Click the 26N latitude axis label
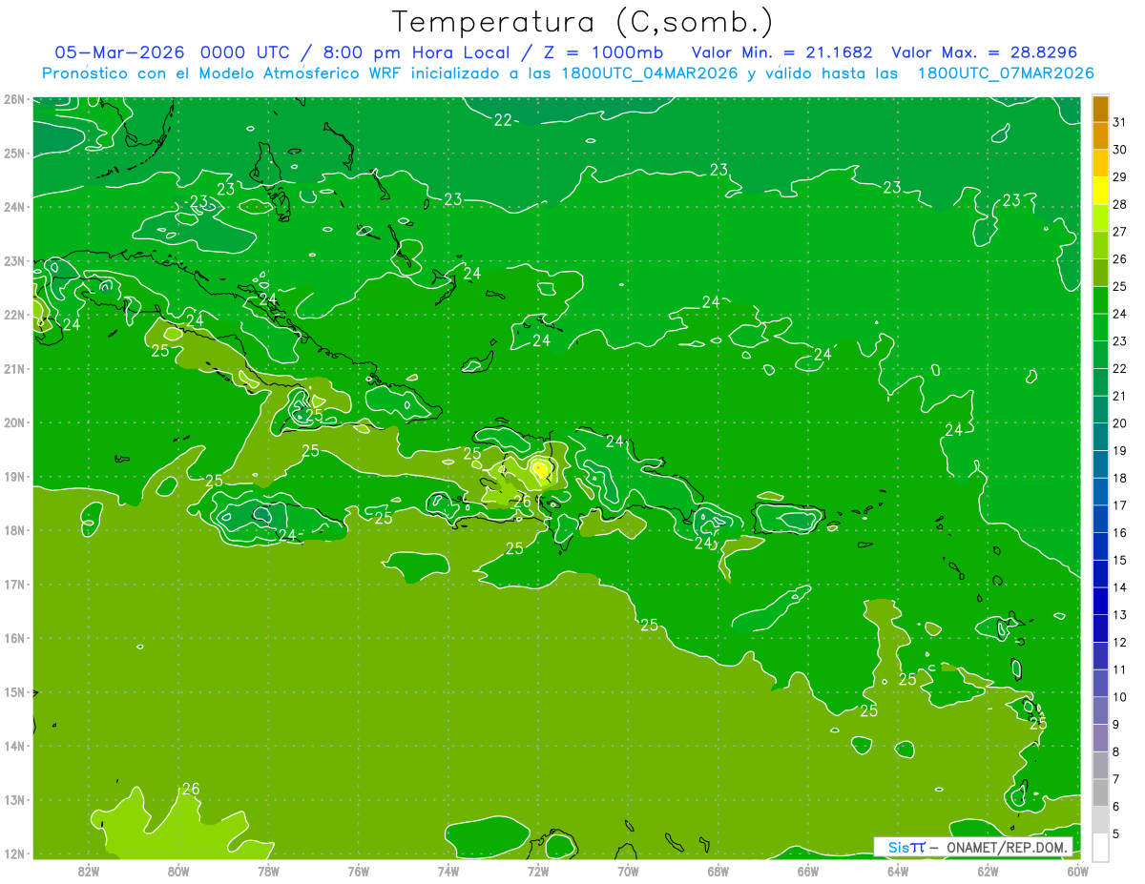The image size is (1145, 884). [x=13, y=99]
